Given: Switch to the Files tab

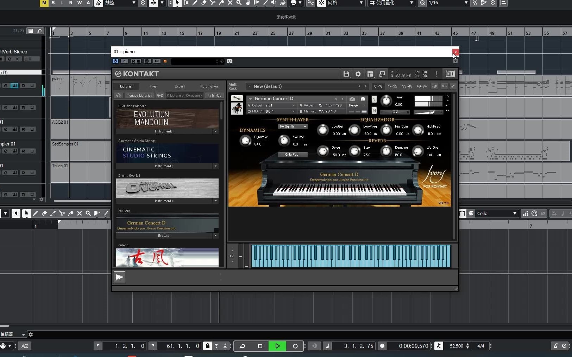Looking at the screenshot, I should [x=153, y=86].
